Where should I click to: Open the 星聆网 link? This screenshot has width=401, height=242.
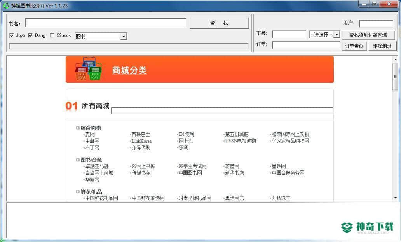pyautogui.click(x=279, y=166)
